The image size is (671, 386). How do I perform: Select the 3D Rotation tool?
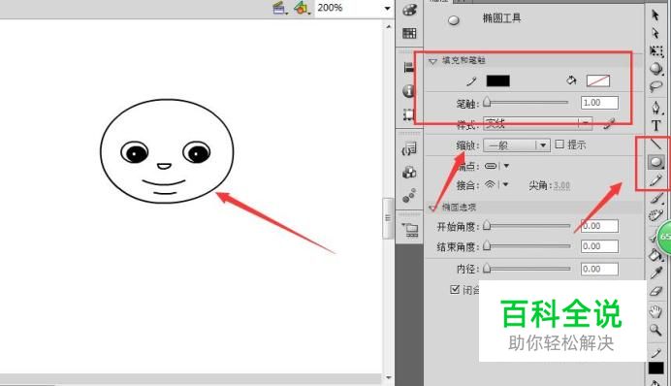click(656, 69)
